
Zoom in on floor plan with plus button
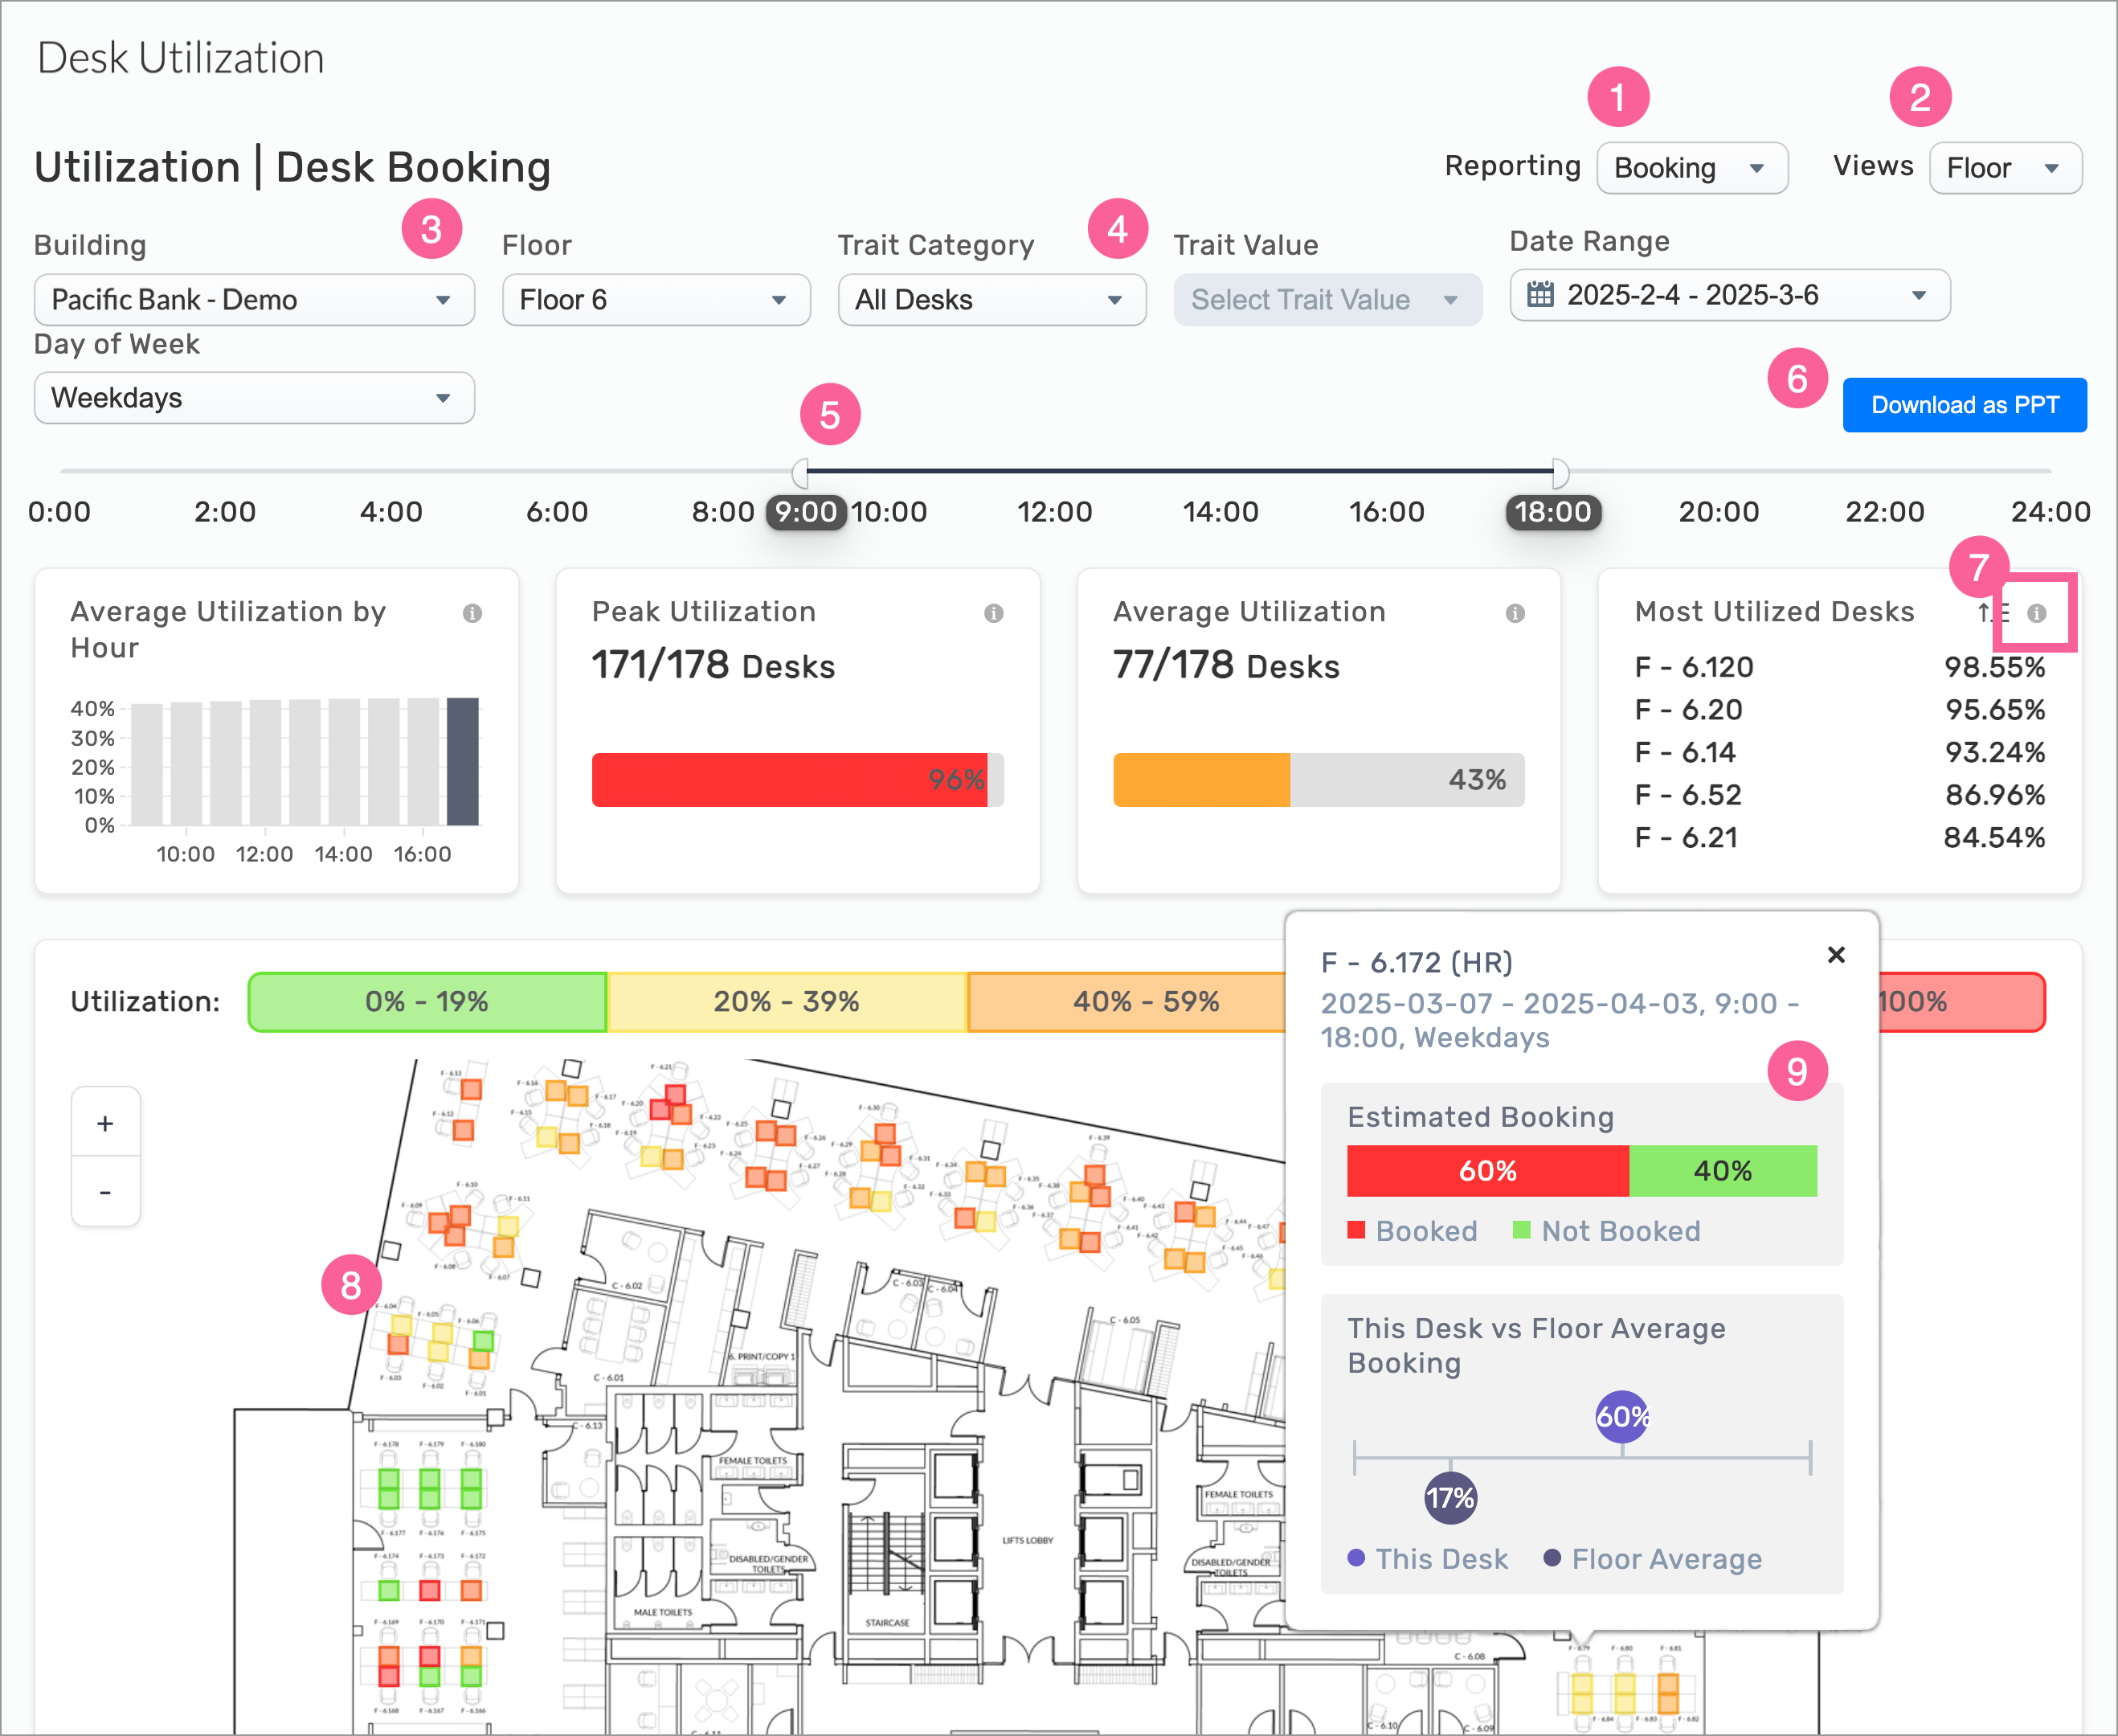click(105, 1123)
